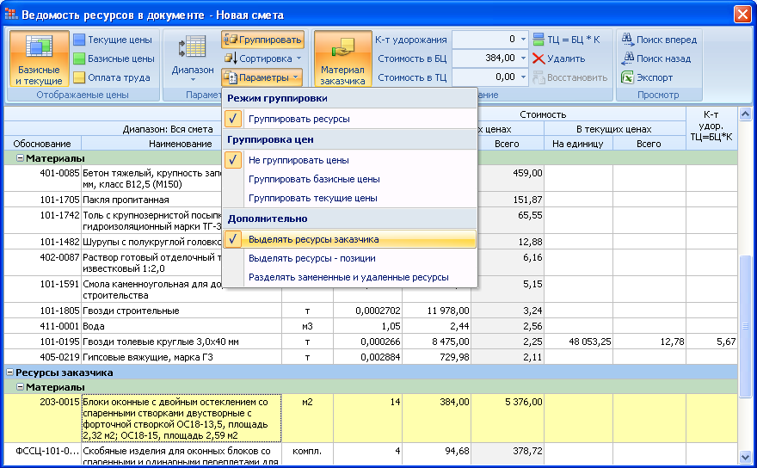Choose Выделять ресурсы - позиции option
This screenshot has height=468, width=757.
coord(350,258)
